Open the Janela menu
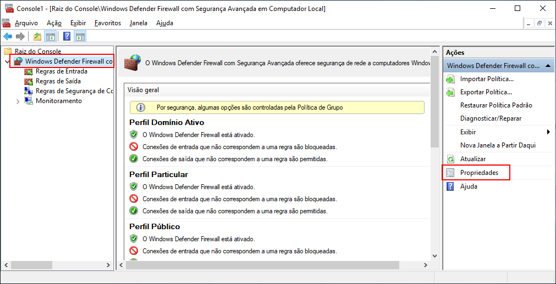556x284 pixels. click(x=139, y=24)
